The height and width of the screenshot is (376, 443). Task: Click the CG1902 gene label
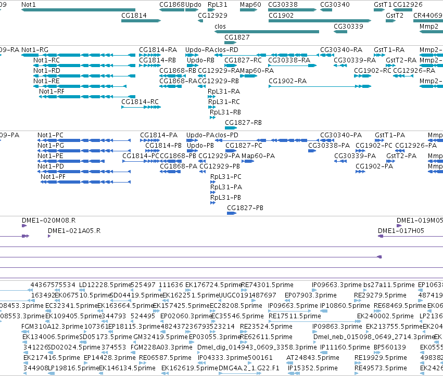[281, 15]
